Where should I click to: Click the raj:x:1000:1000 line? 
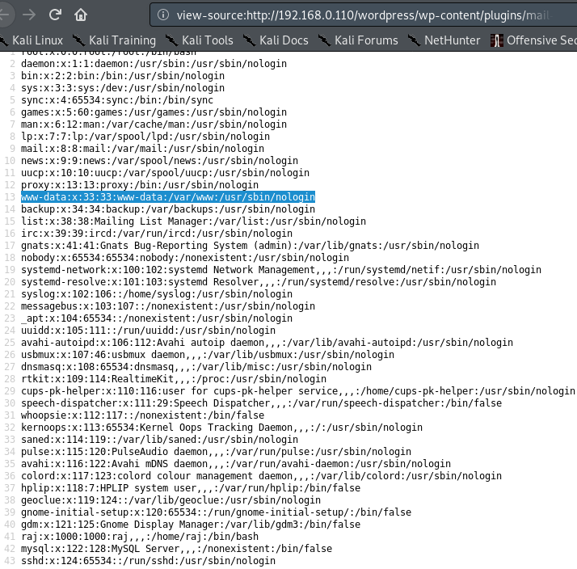point(140,537)
